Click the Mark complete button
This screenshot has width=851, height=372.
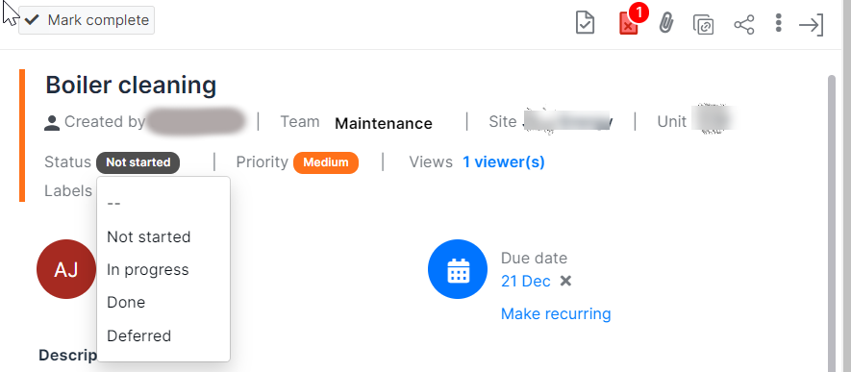87,20
